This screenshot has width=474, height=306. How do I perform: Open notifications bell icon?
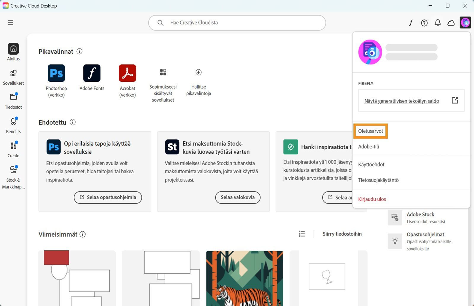438,23
